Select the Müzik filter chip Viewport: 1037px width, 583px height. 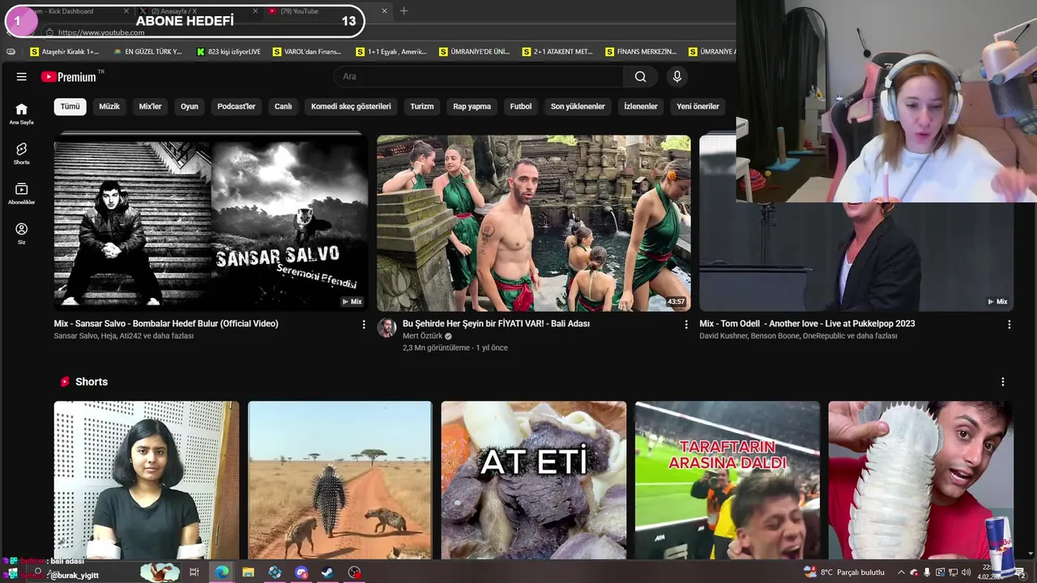(x=109, y=106)
